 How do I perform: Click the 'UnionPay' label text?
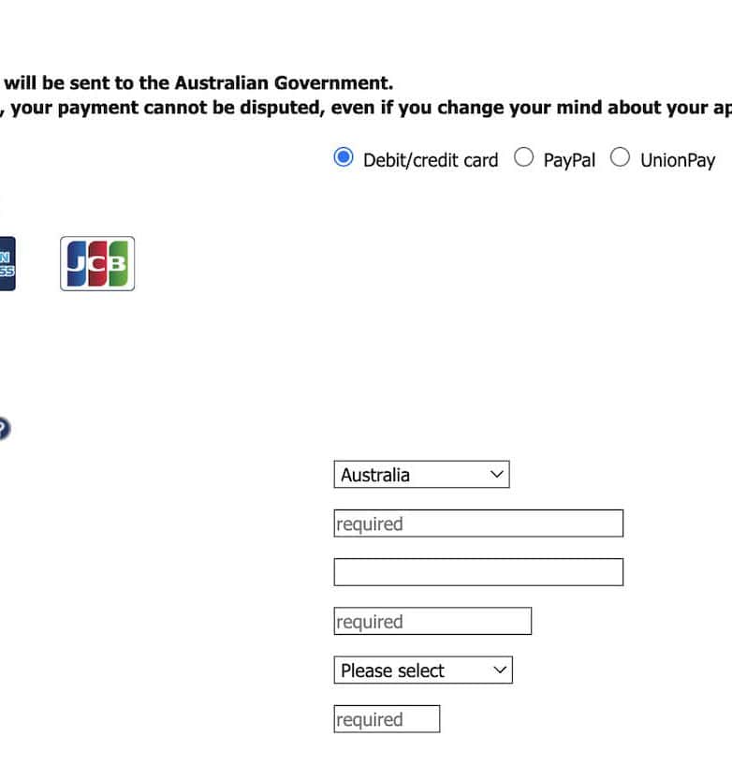coord(678,160)
